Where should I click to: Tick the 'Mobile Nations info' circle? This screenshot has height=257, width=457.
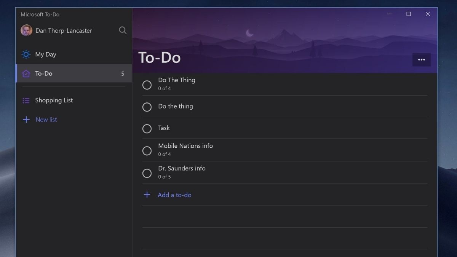(x=147, y=151)
